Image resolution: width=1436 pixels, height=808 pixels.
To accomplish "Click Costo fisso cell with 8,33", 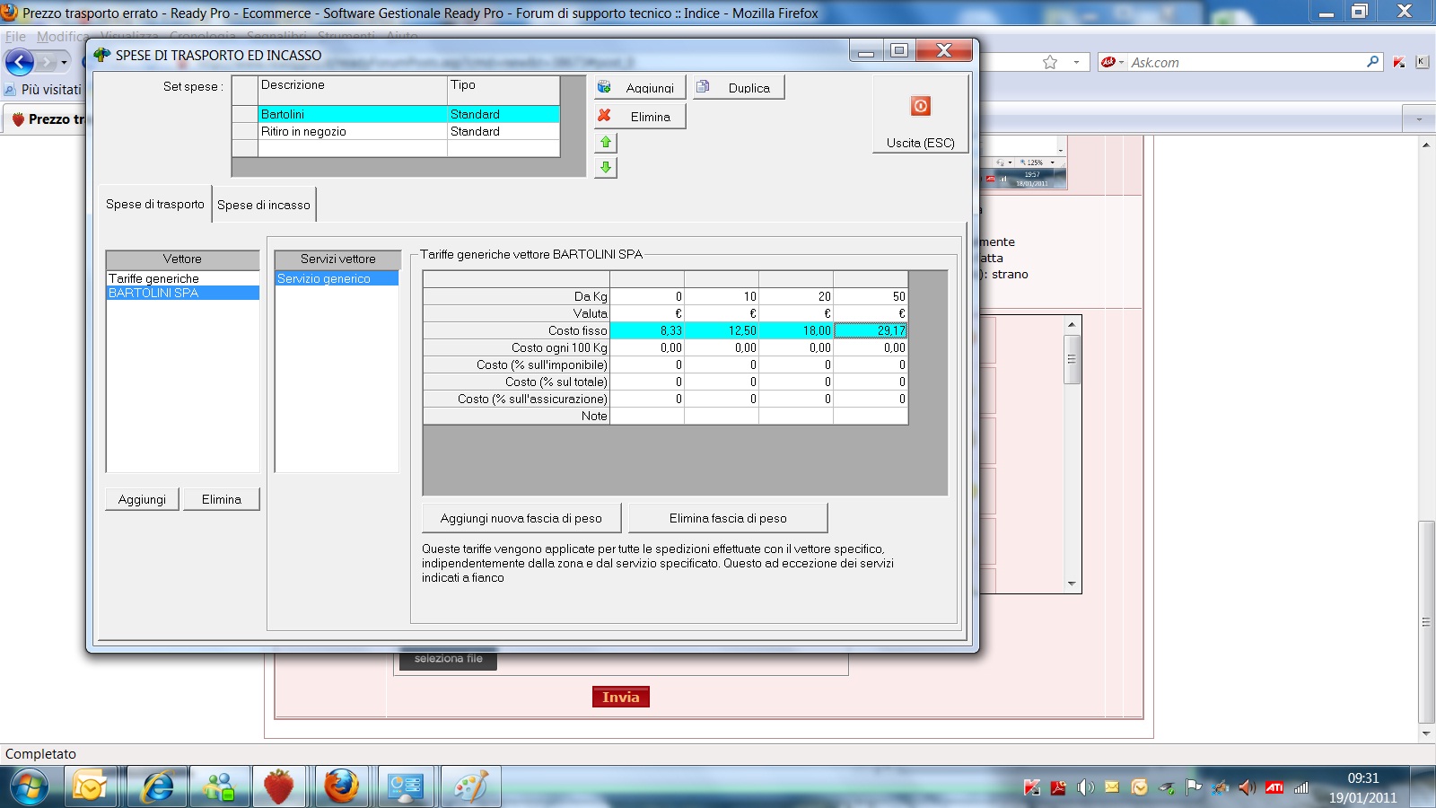I will pos(647,330).
